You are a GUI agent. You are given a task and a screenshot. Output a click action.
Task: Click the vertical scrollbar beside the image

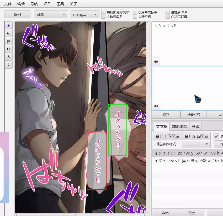click(148, 105)
